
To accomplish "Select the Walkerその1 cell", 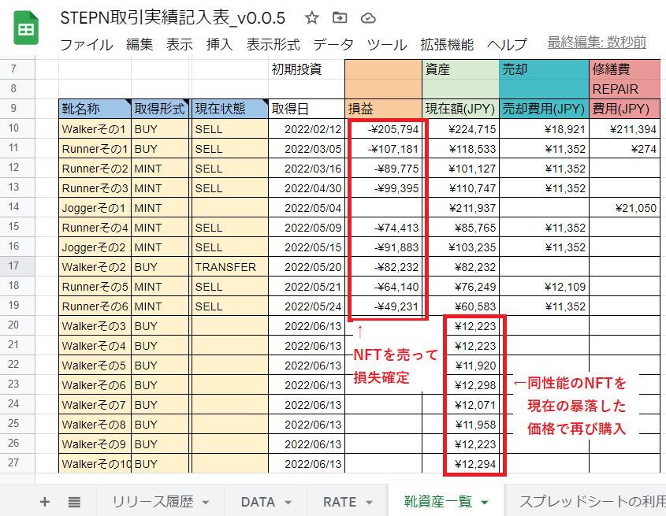I will pos(95,128).
